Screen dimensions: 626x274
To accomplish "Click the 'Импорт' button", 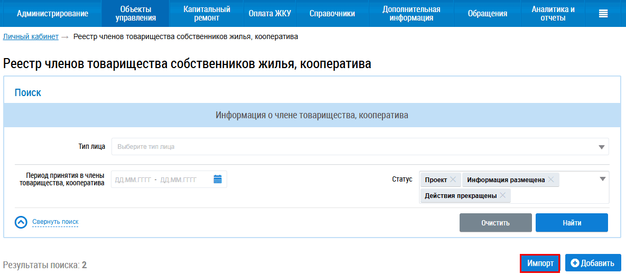I will point(540,263).
